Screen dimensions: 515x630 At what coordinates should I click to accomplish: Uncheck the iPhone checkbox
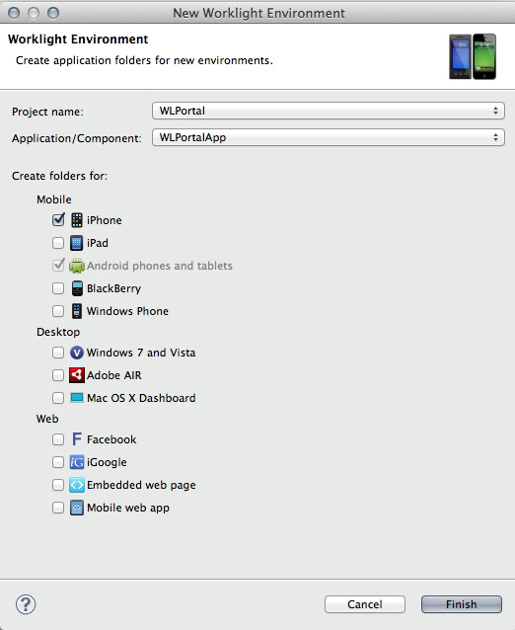tap(58, 220)
